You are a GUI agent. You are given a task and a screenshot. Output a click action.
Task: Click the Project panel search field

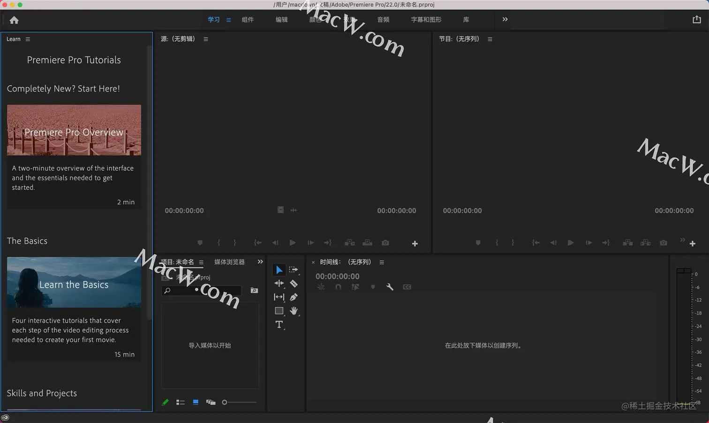201,291
